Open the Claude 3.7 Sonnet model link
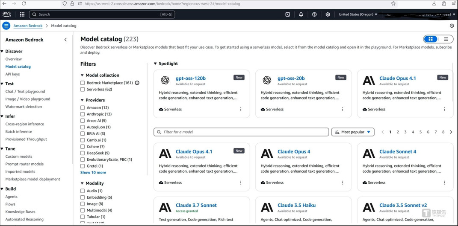This screenshot has height=226, width=458. point(196,206)
